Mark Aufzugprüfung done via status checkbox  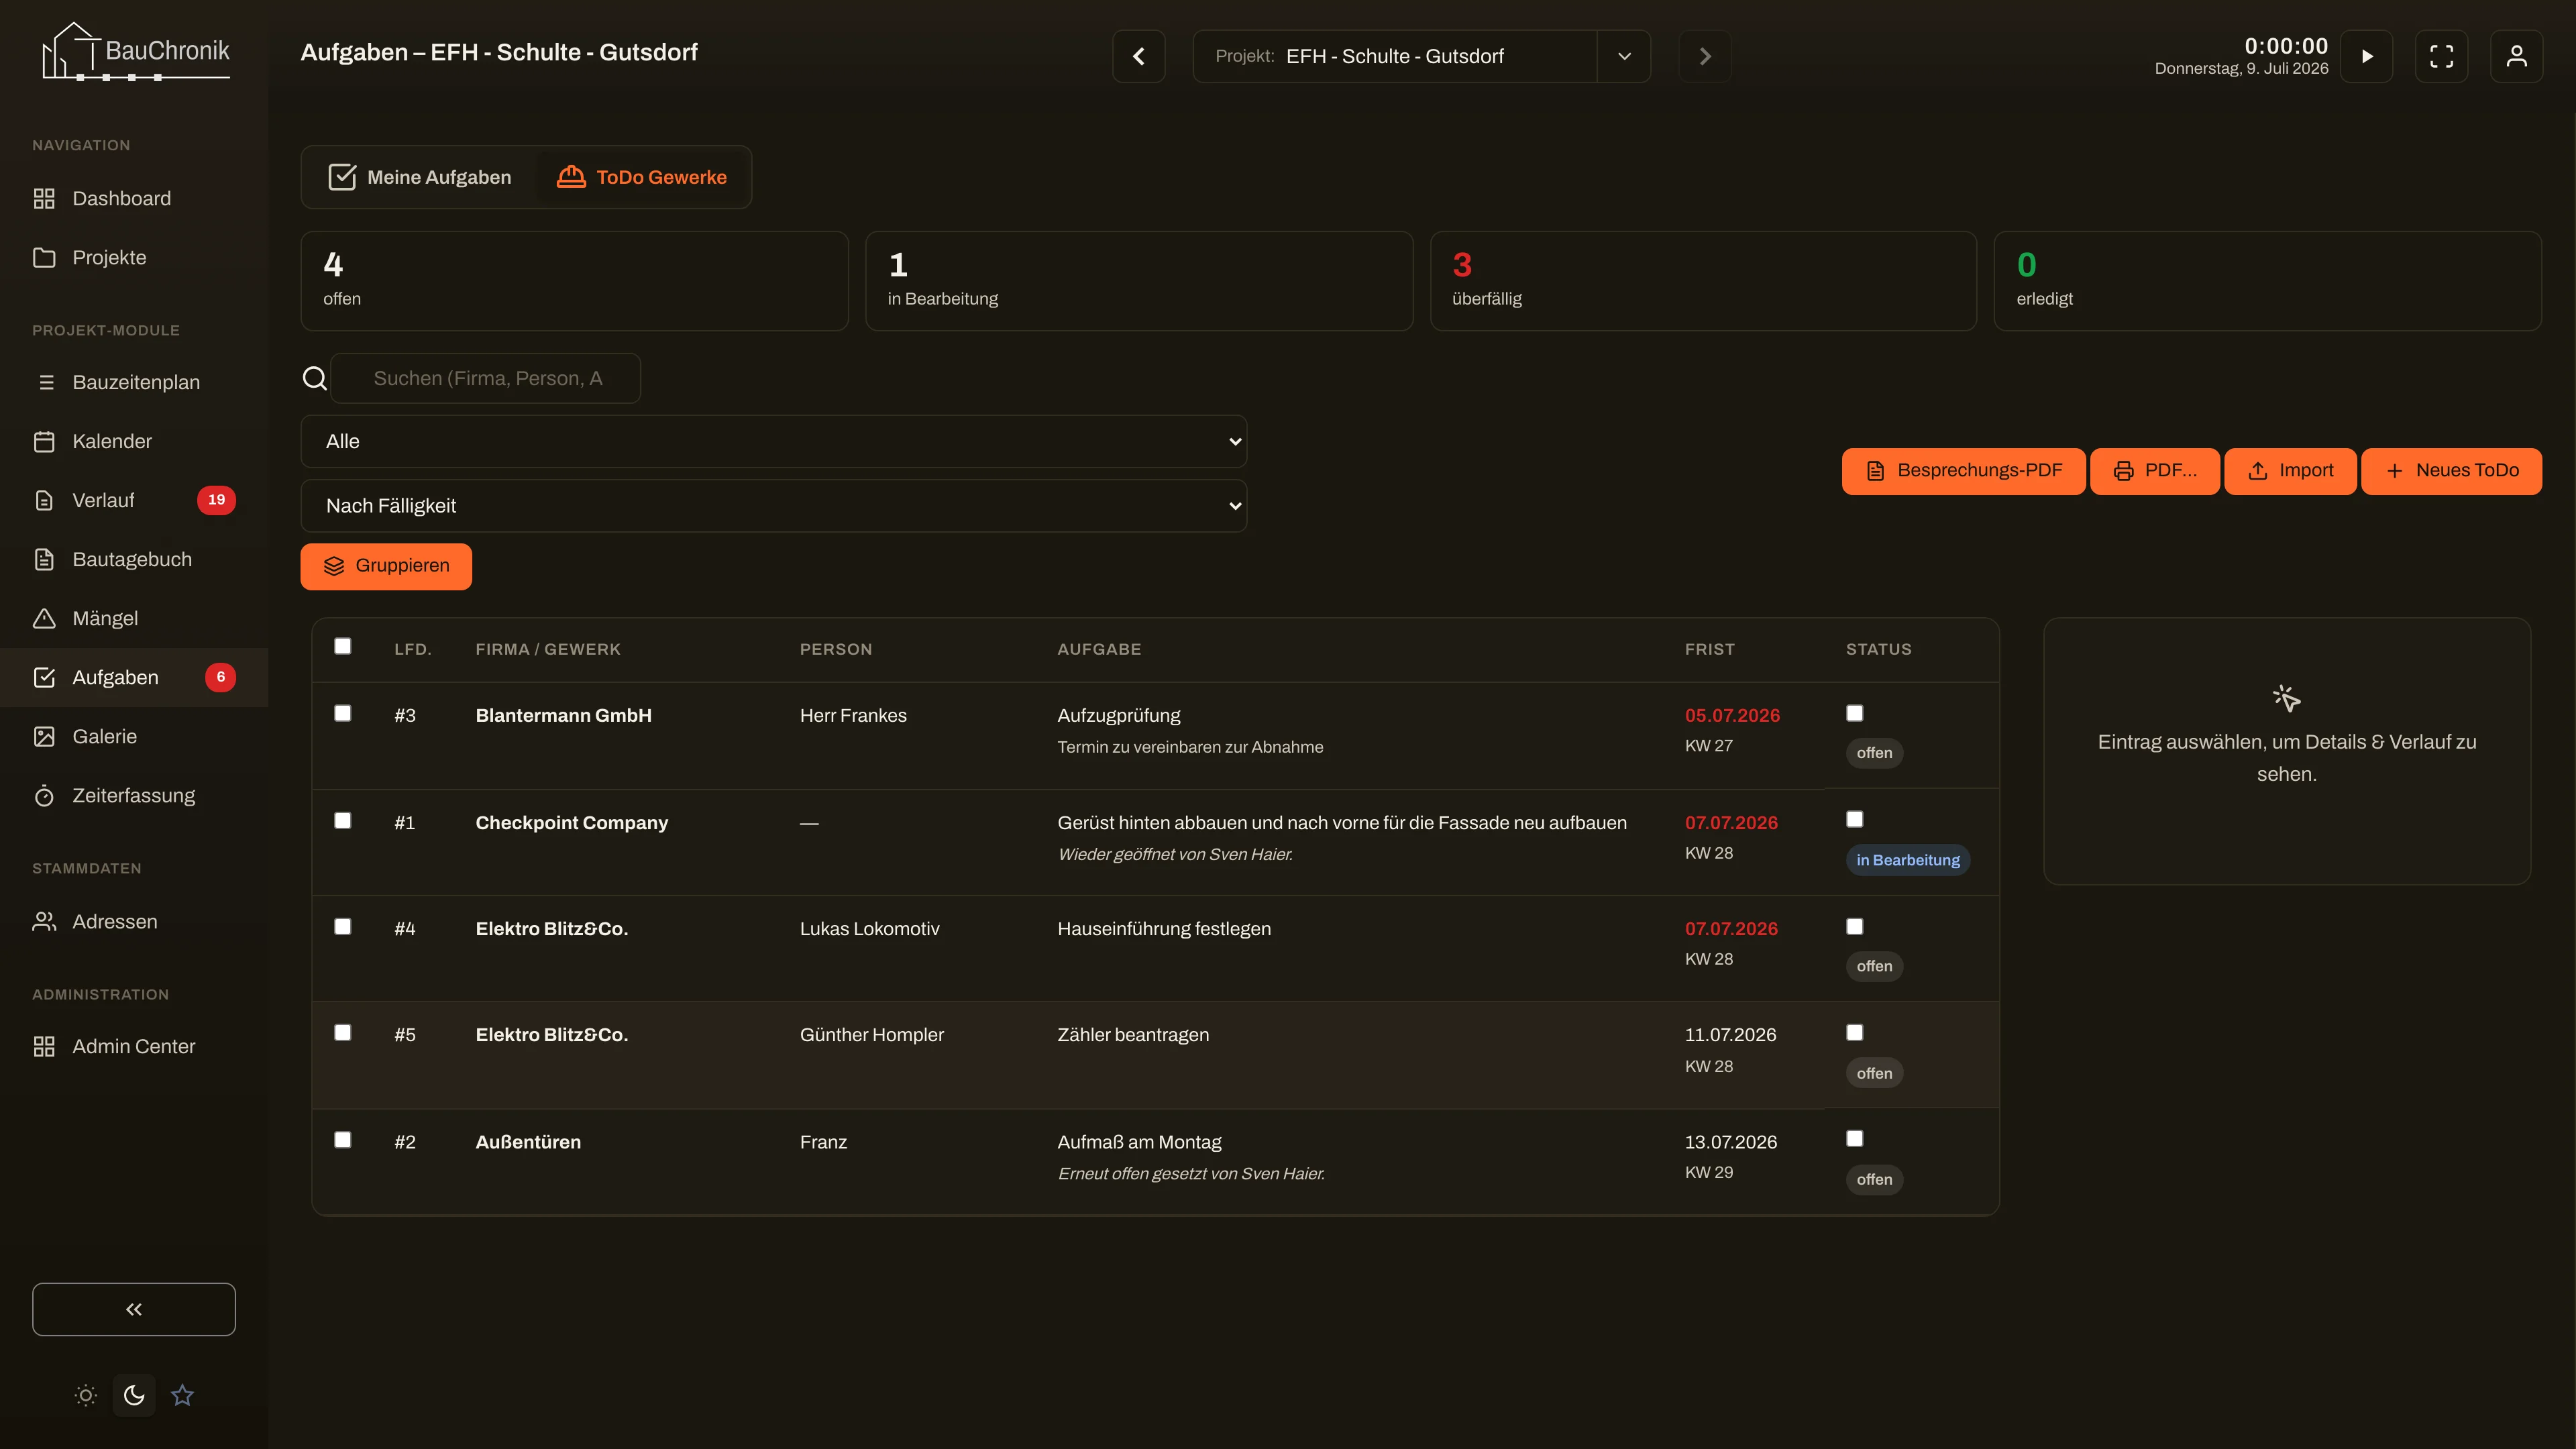pos(1855,713)
